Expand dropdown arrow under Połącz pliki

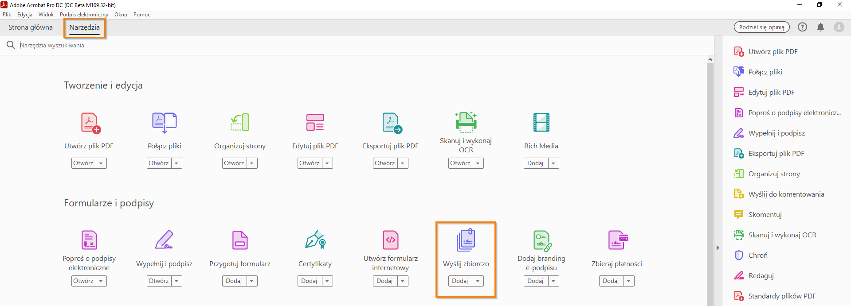click(176, 163)
